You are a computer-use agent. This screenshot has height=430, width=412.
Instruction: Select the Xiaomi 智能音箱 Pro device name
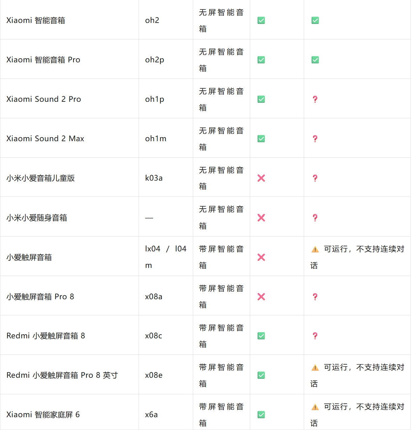click(x=43, y=60)
